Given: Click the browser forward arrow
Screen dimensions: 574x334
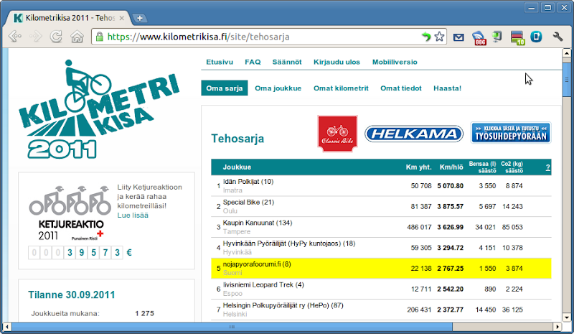Looking at the screenshot, I should (x=35, y=37).
